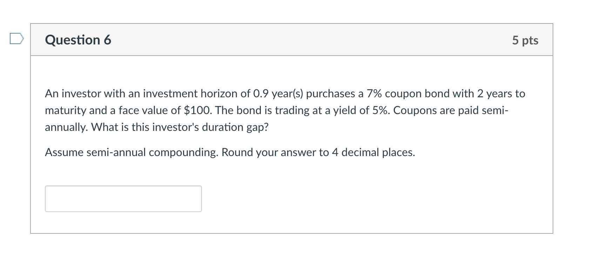The image size is (601, 260).
Task: Select the Question 6 heading text
Action: [78, 40]
